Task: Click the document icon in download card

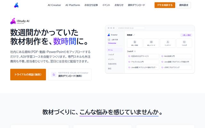Action: tap(54, 75)
